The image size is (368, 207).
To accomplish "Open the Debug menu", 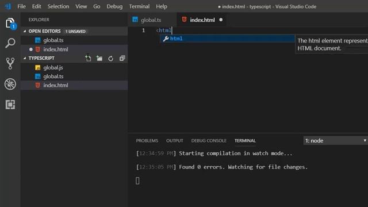I will (x=114, y=6).
